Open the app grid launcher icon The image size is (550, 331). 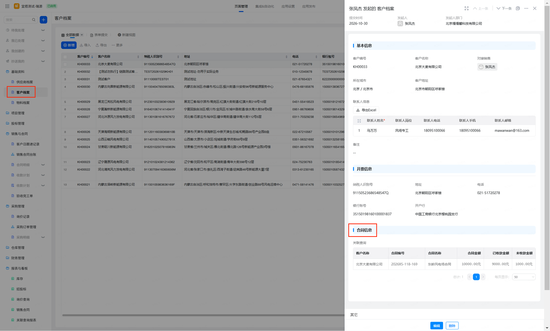click(x=7, y=6)
